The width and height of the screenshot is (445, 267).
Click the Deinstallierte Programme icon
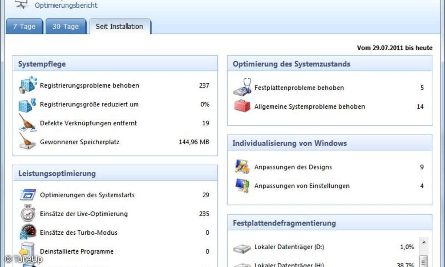[28, 251]
